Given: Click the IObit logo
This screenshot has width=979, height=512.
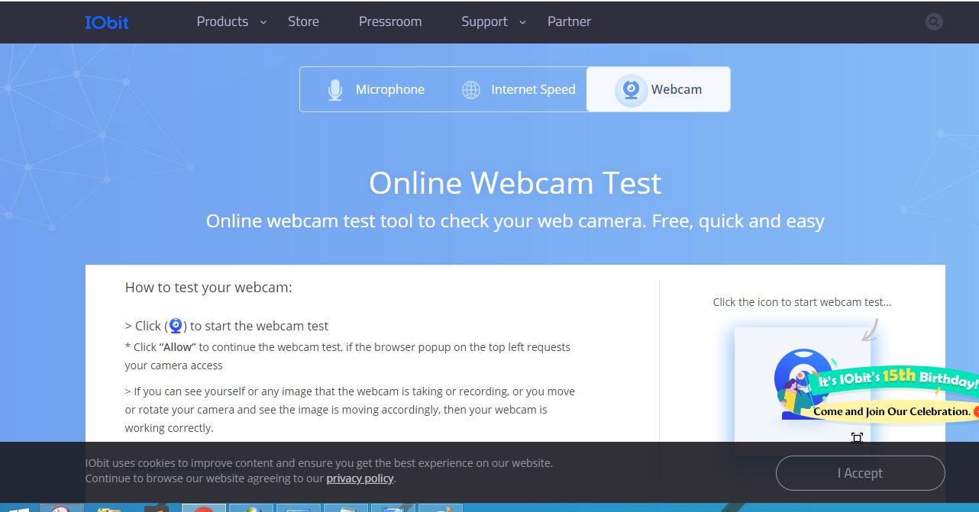Looking at the screenshot, I should click(x=107, y=22).
